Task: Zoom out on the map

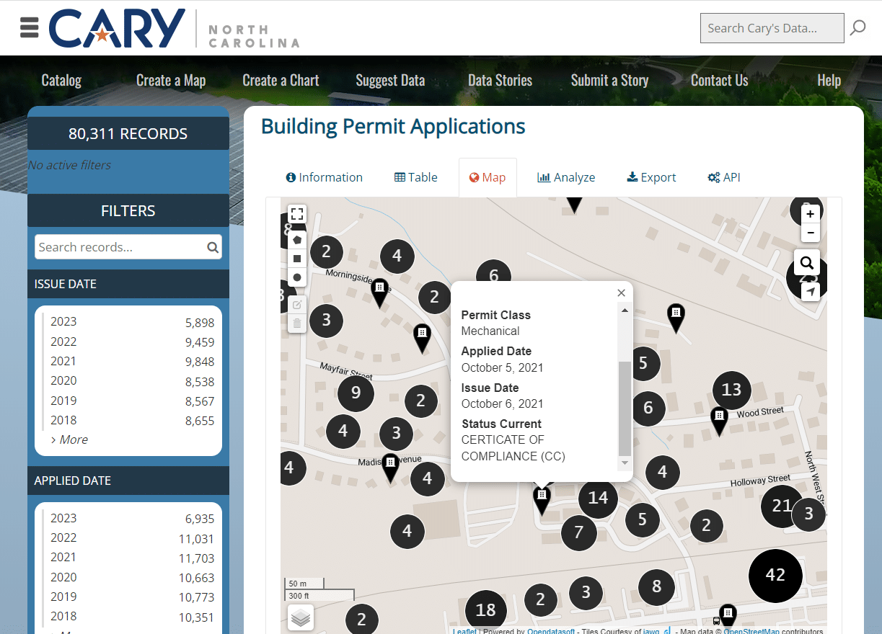Action: [811, 233]
